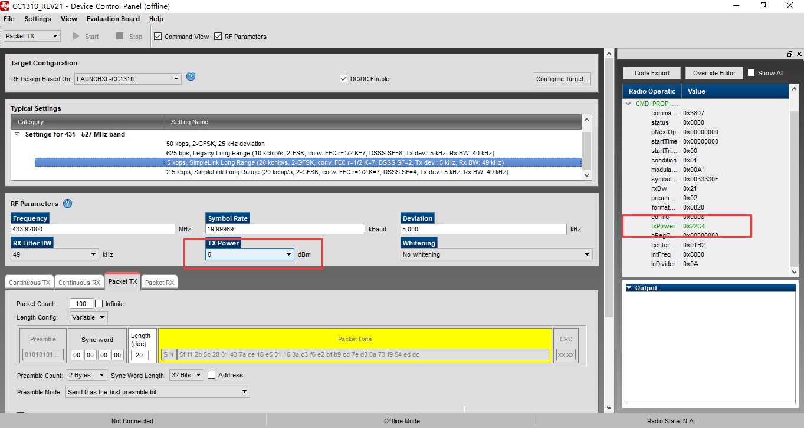The width and height of the screenshot is (804, 428).
Task: Click the TI logo in the title bar
Action: 6,6
